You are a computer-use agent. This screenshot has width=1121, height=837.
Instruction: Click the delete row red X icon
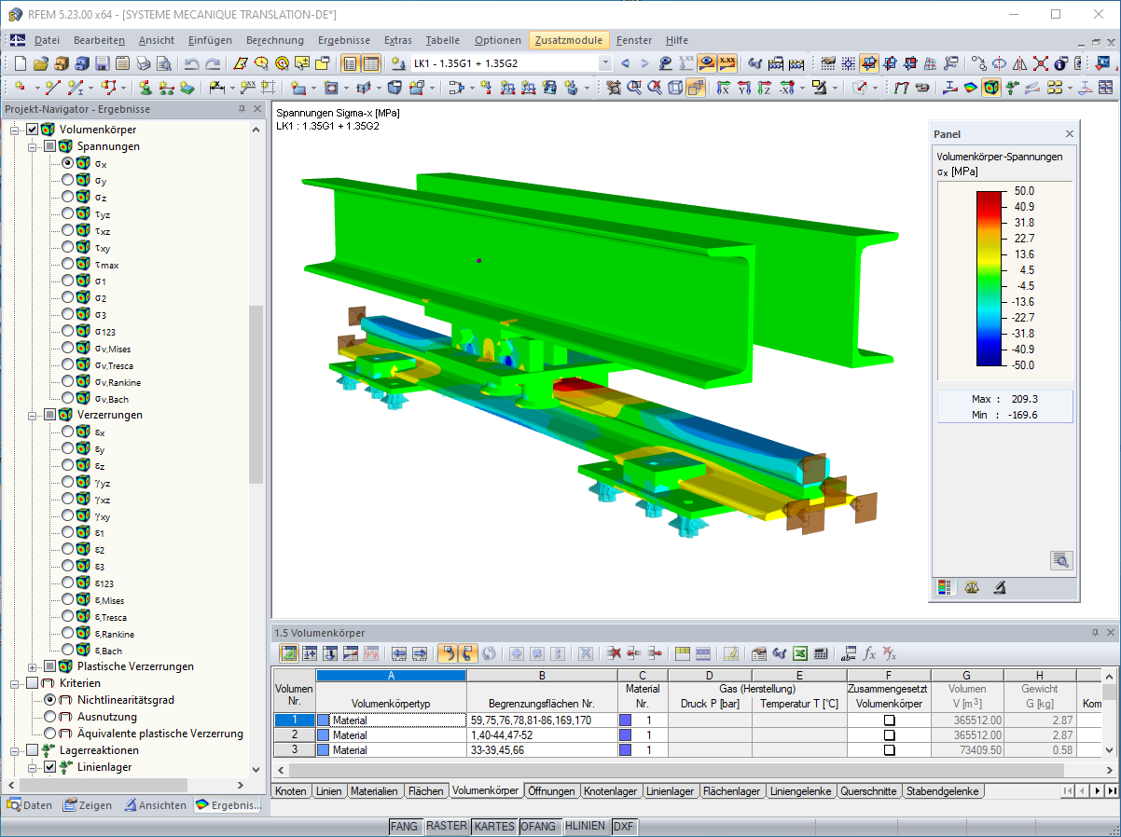click(614, 653)
